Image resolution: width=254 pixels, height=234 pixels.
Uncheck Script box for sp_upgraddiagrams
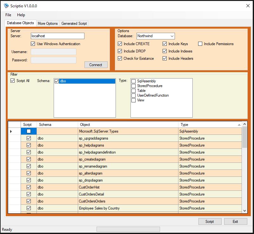(x=29, y=138)
